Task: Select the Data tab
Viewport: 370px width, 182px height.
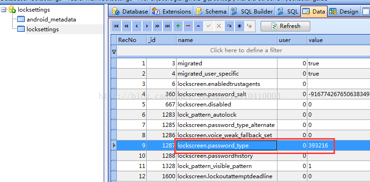Action: (314, 11)
